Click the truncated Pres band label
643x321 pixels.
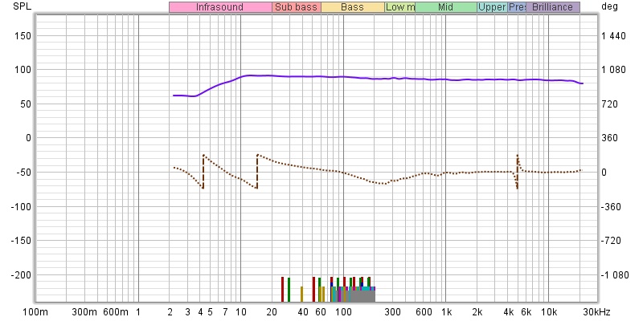point(517,7)
